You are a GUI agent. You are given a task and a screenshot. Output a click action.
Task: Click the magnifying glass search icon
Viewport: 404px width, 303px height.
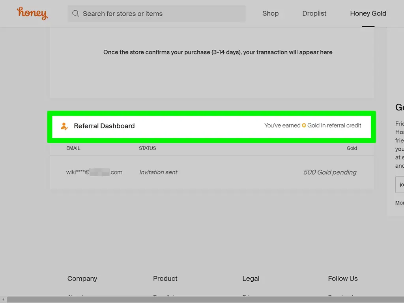click(76, 14)
